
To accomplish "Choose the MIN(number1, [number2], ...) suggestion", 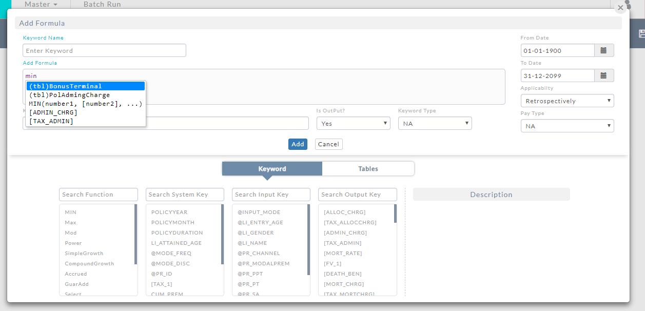I will 86,104.
